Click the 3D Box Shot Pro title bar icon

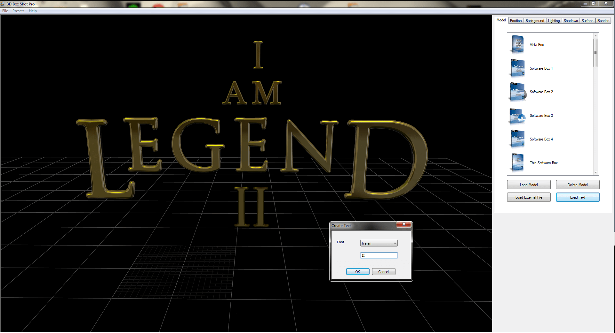click(x=3, y=4)
